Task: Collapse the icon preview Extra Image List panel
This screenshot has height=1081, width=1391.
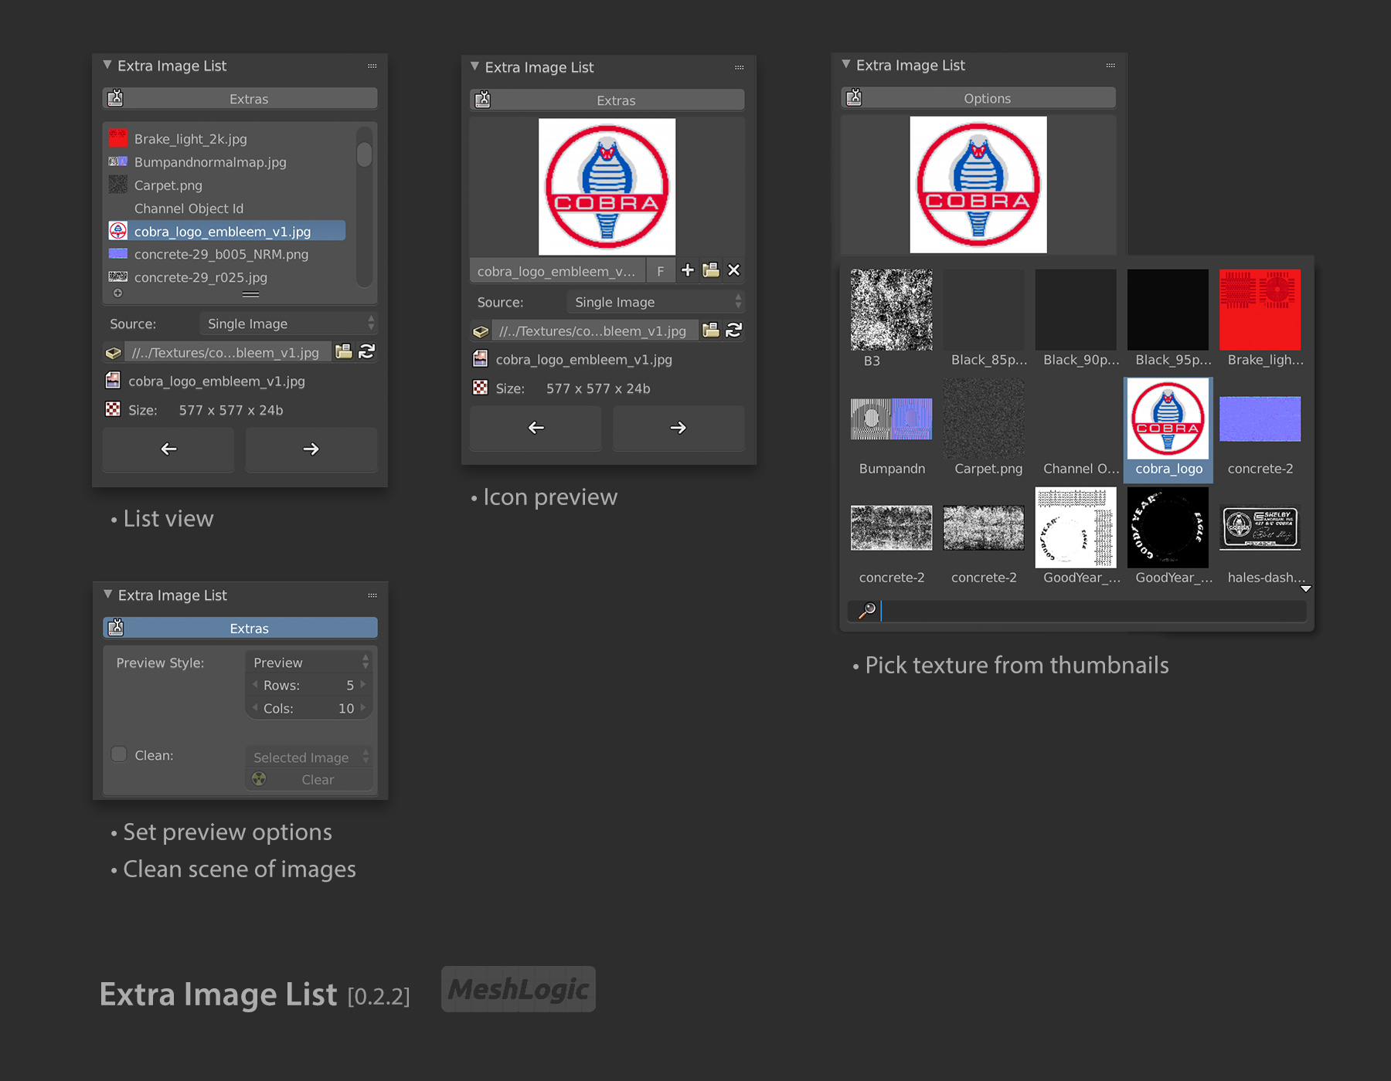Action: tap(474, 67)
